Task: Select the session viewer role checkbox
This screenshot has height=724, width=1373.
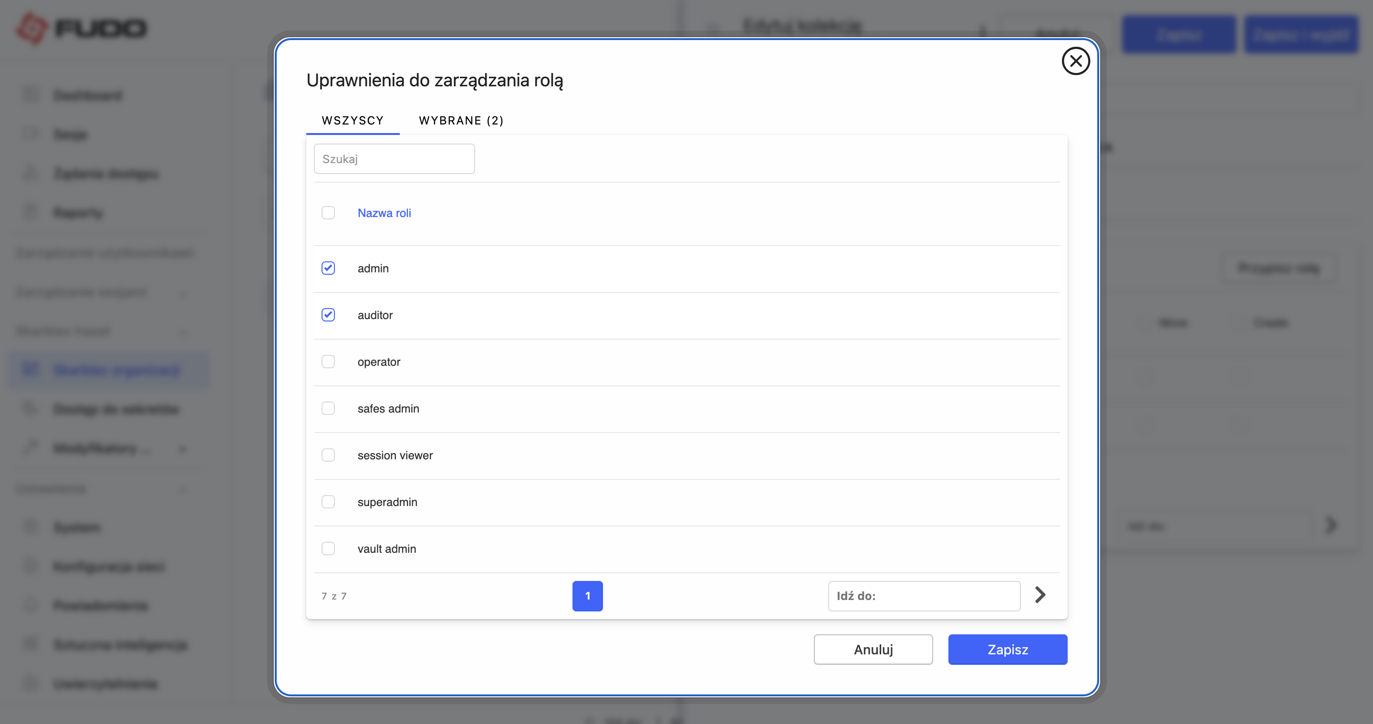Action: (x=328, y=455)
